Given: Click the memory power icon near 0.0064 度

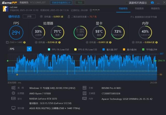Looking at the screenshot, I should 133,42.
